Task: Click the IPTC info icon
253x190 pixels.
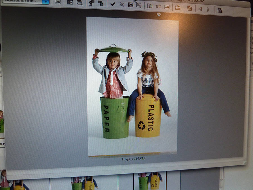Action: click(159, 6)
